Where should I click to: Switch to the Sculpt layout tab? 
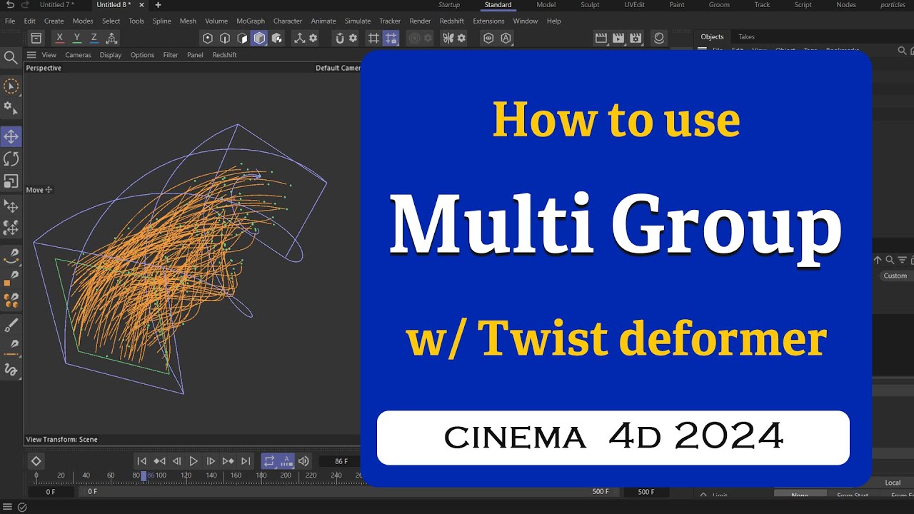[590, 5]
